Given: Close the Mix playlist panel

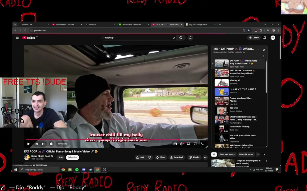Looking at the screenshot, I should point(264,50).
